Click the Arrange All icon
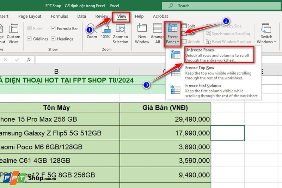This screenshot has width=282, height=188. (x=157, y=34)
